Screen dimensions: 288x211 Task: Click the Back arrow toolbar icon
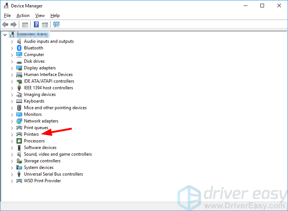[x=5, y=25]
